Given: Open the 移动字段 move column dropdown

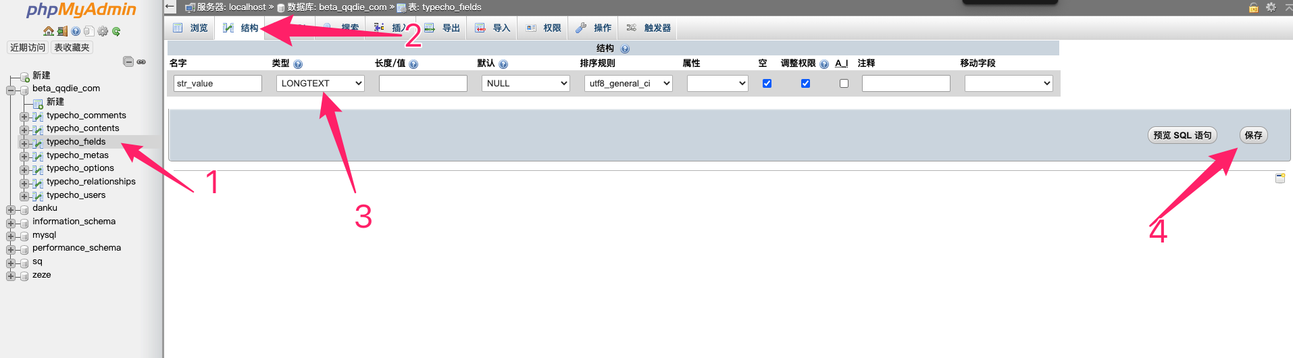Looking at the screenshot, I should pyautogui.click(x=1009, y=83).
